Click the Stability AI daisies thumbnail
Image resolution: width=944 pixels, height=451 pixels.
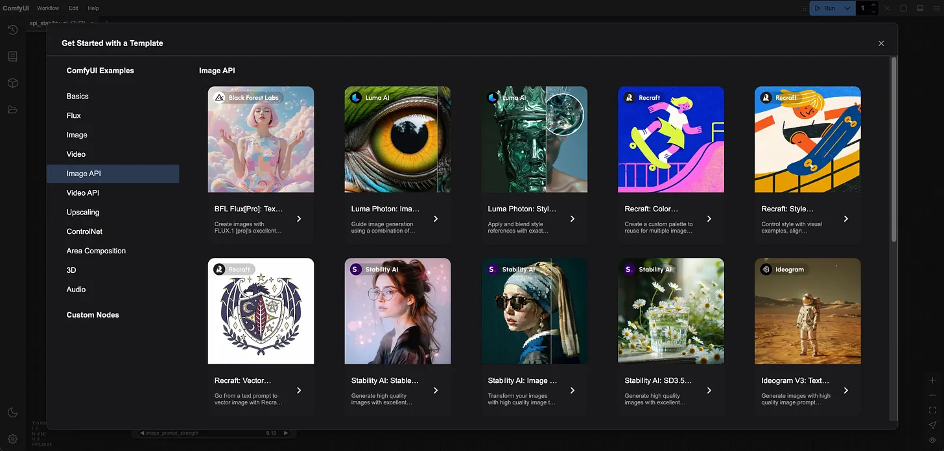[671, 311]
